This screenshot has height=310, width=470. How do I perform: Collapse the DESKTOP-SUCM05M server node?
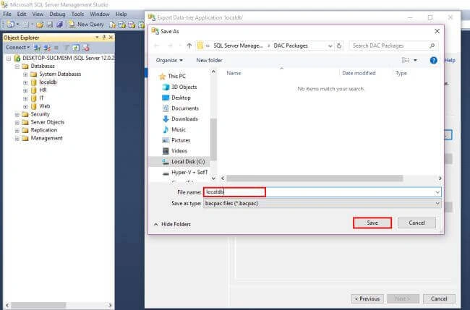pyautogui.click(x=9, y=58)
